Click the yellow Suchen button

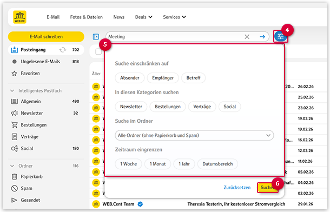[x=267, y=187]
